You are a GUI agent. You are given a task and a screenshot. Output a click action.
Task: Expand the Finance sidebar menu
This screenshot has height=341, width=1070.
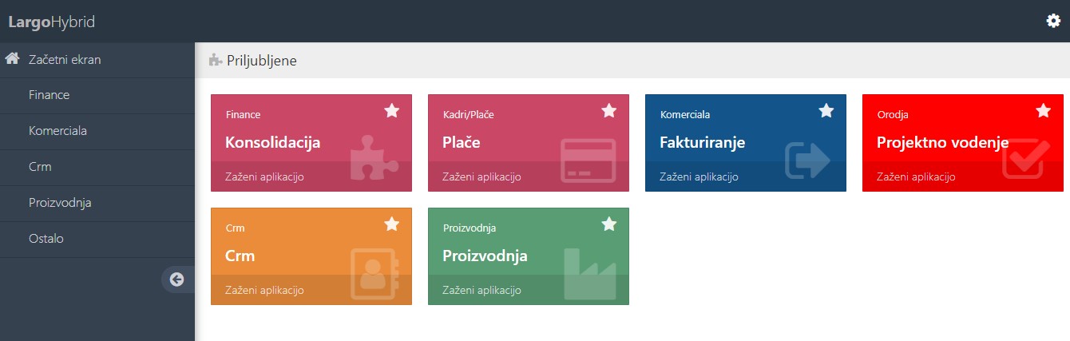[50, 95]
